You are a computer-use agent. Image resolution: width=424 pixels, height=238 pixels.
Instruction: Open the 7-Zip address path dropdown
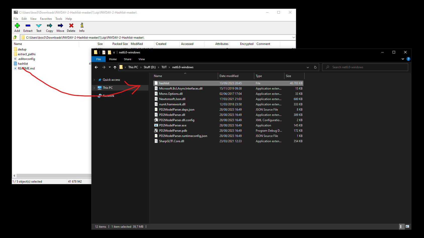click(x=293, y=38)
